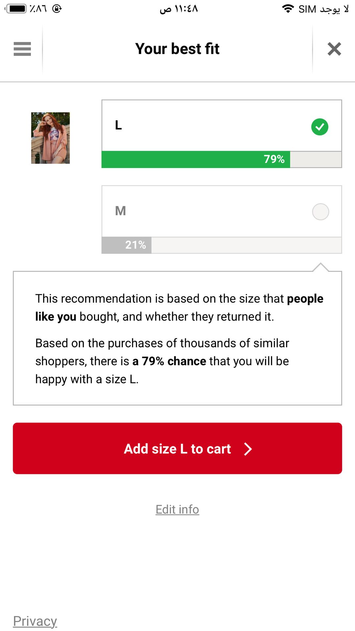Click the Your best fit heading
The height and width of the screenshot is (631, 355).
[x=177, y=49]
